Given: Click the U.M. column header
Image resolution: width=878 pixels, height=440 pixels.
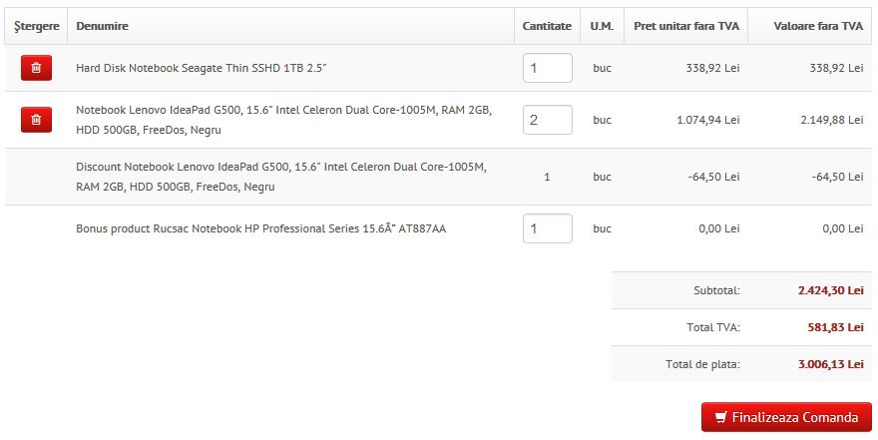Looking at the screenshot, I should tap(602, 26).
